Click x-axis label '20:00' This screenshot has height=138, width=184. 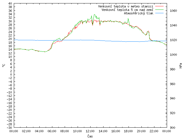coord(141,131)
